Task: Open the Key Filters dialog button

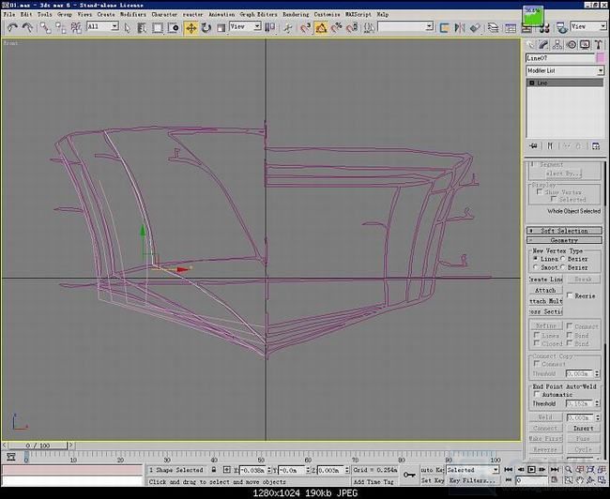Action: [x=473, y=480]
